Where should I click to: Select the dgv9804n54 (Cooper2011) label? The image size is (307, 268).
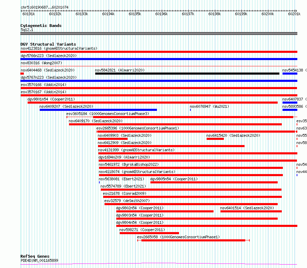click(x=140, y=222)
